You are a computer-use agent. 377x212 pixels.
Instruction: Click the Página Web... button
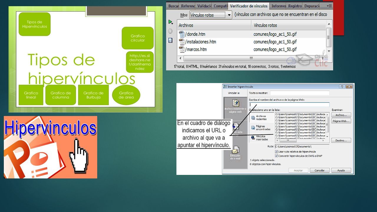tap(341, 121)
